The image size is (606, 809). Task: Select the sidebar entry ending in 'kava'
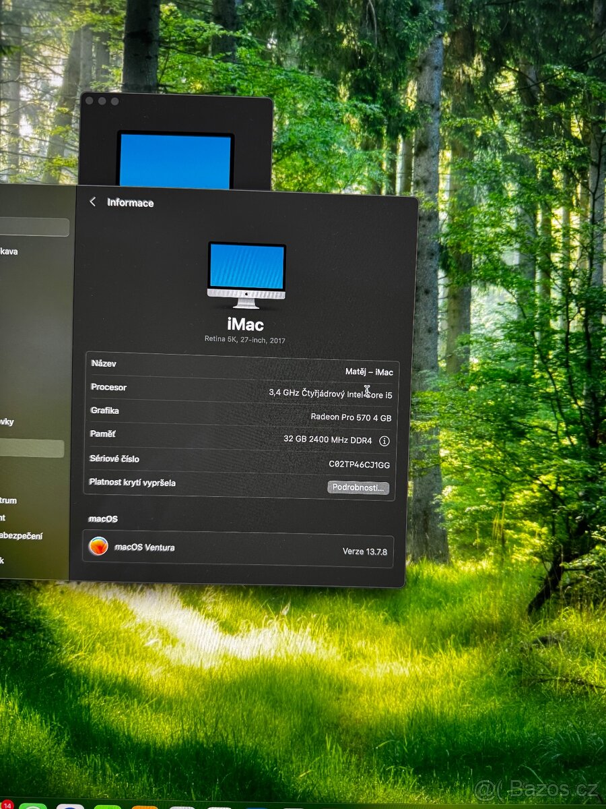(9, 251)
